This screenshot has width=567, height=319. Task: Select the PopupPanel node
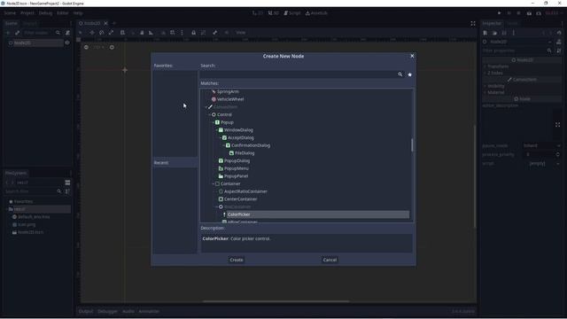(x=236, y=176)
